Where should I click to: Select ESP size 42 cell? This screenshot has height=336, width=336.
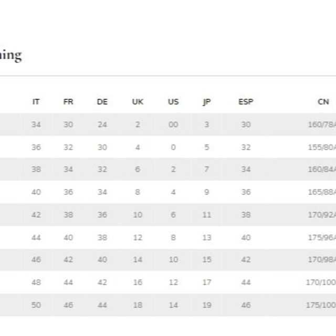(246, 259)
